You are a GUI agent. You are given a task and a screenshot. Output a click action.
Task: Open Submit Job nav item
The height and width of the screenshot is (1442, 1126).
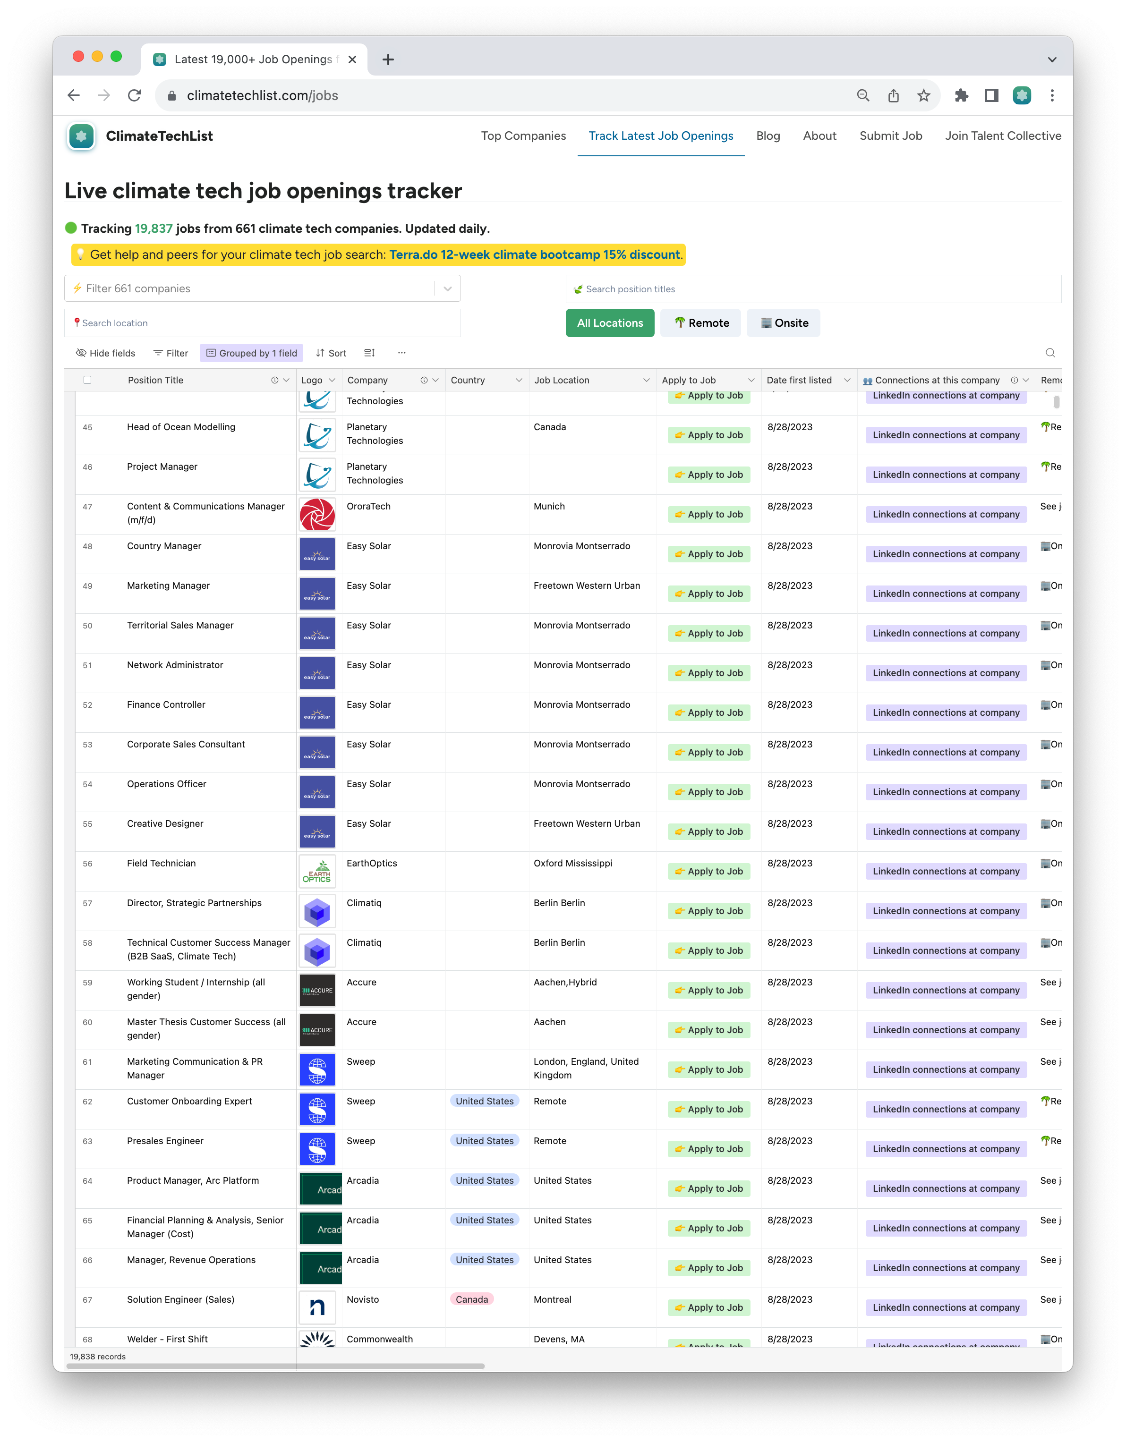(890, 136)
